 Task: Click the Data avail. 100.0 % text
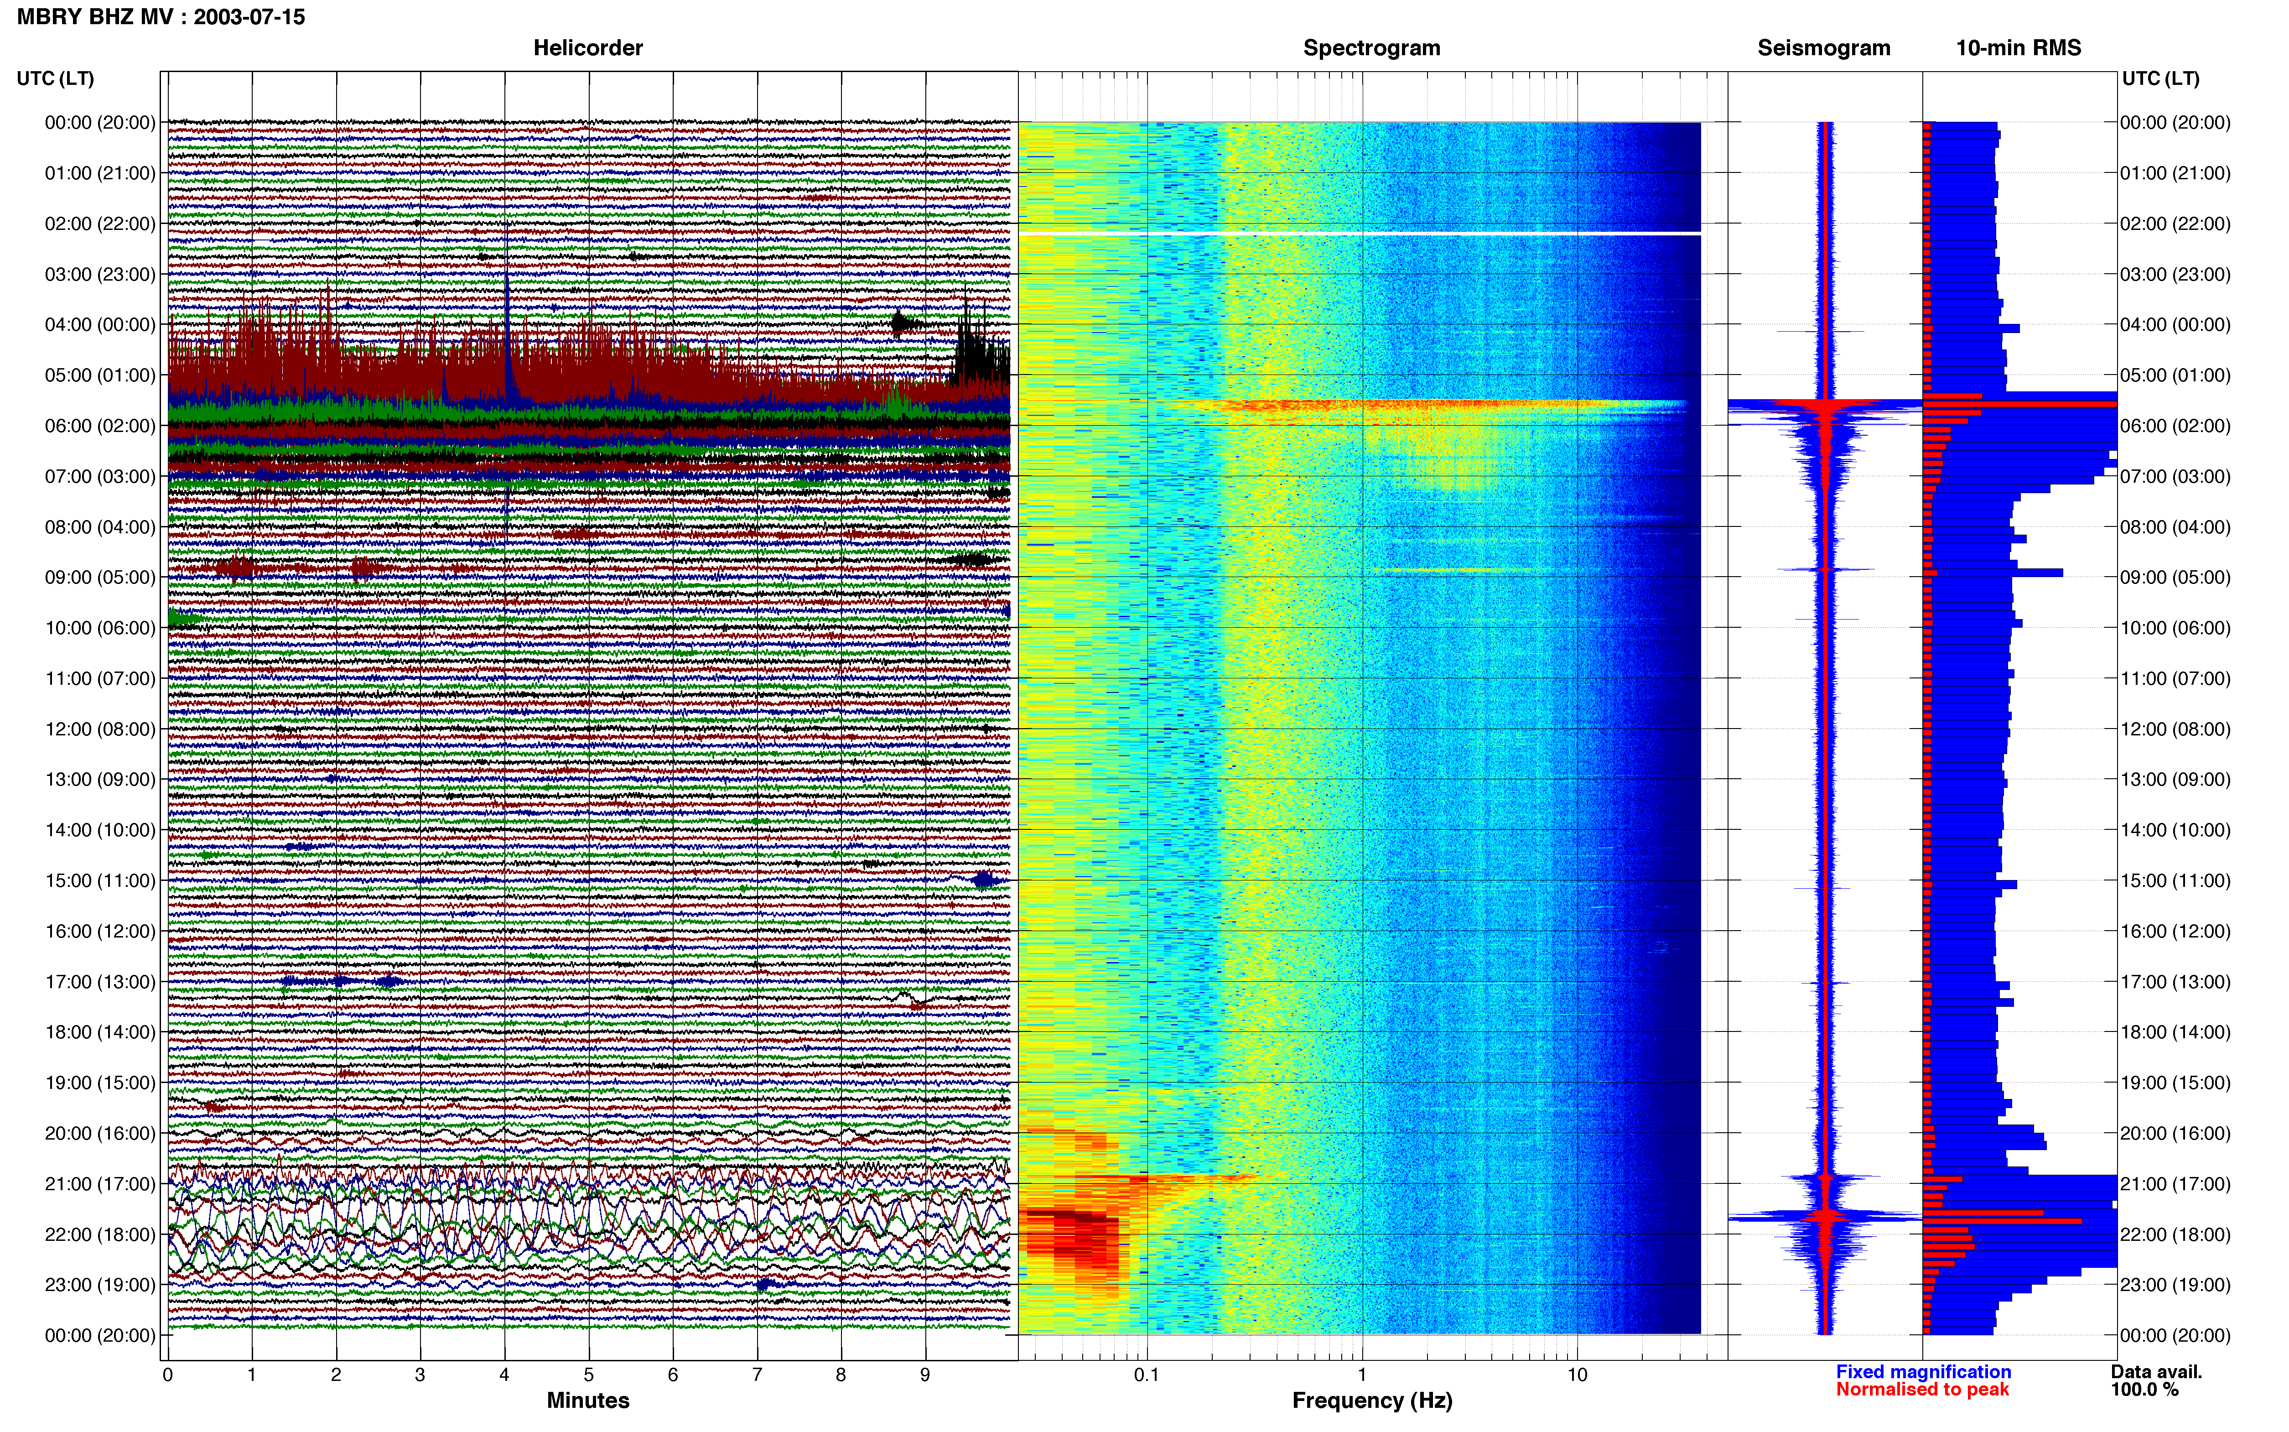2156,1381
